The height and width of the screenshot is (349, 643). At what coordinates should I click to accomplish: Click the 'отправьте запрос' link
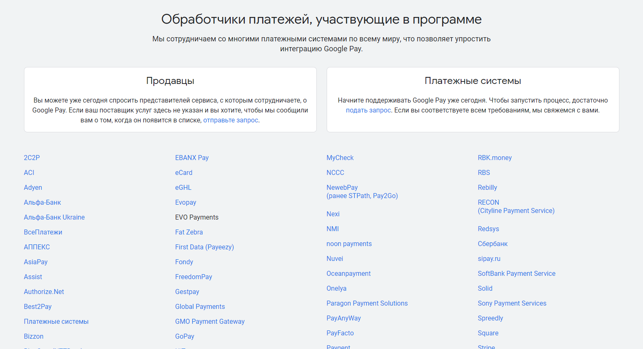click(x=231, y=120)
